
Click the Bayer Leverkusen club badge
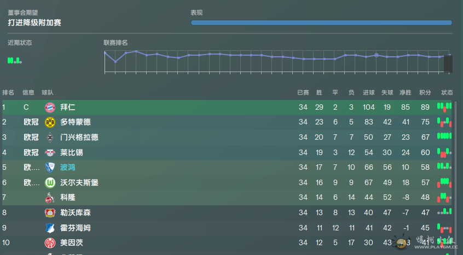coord(50,212)
